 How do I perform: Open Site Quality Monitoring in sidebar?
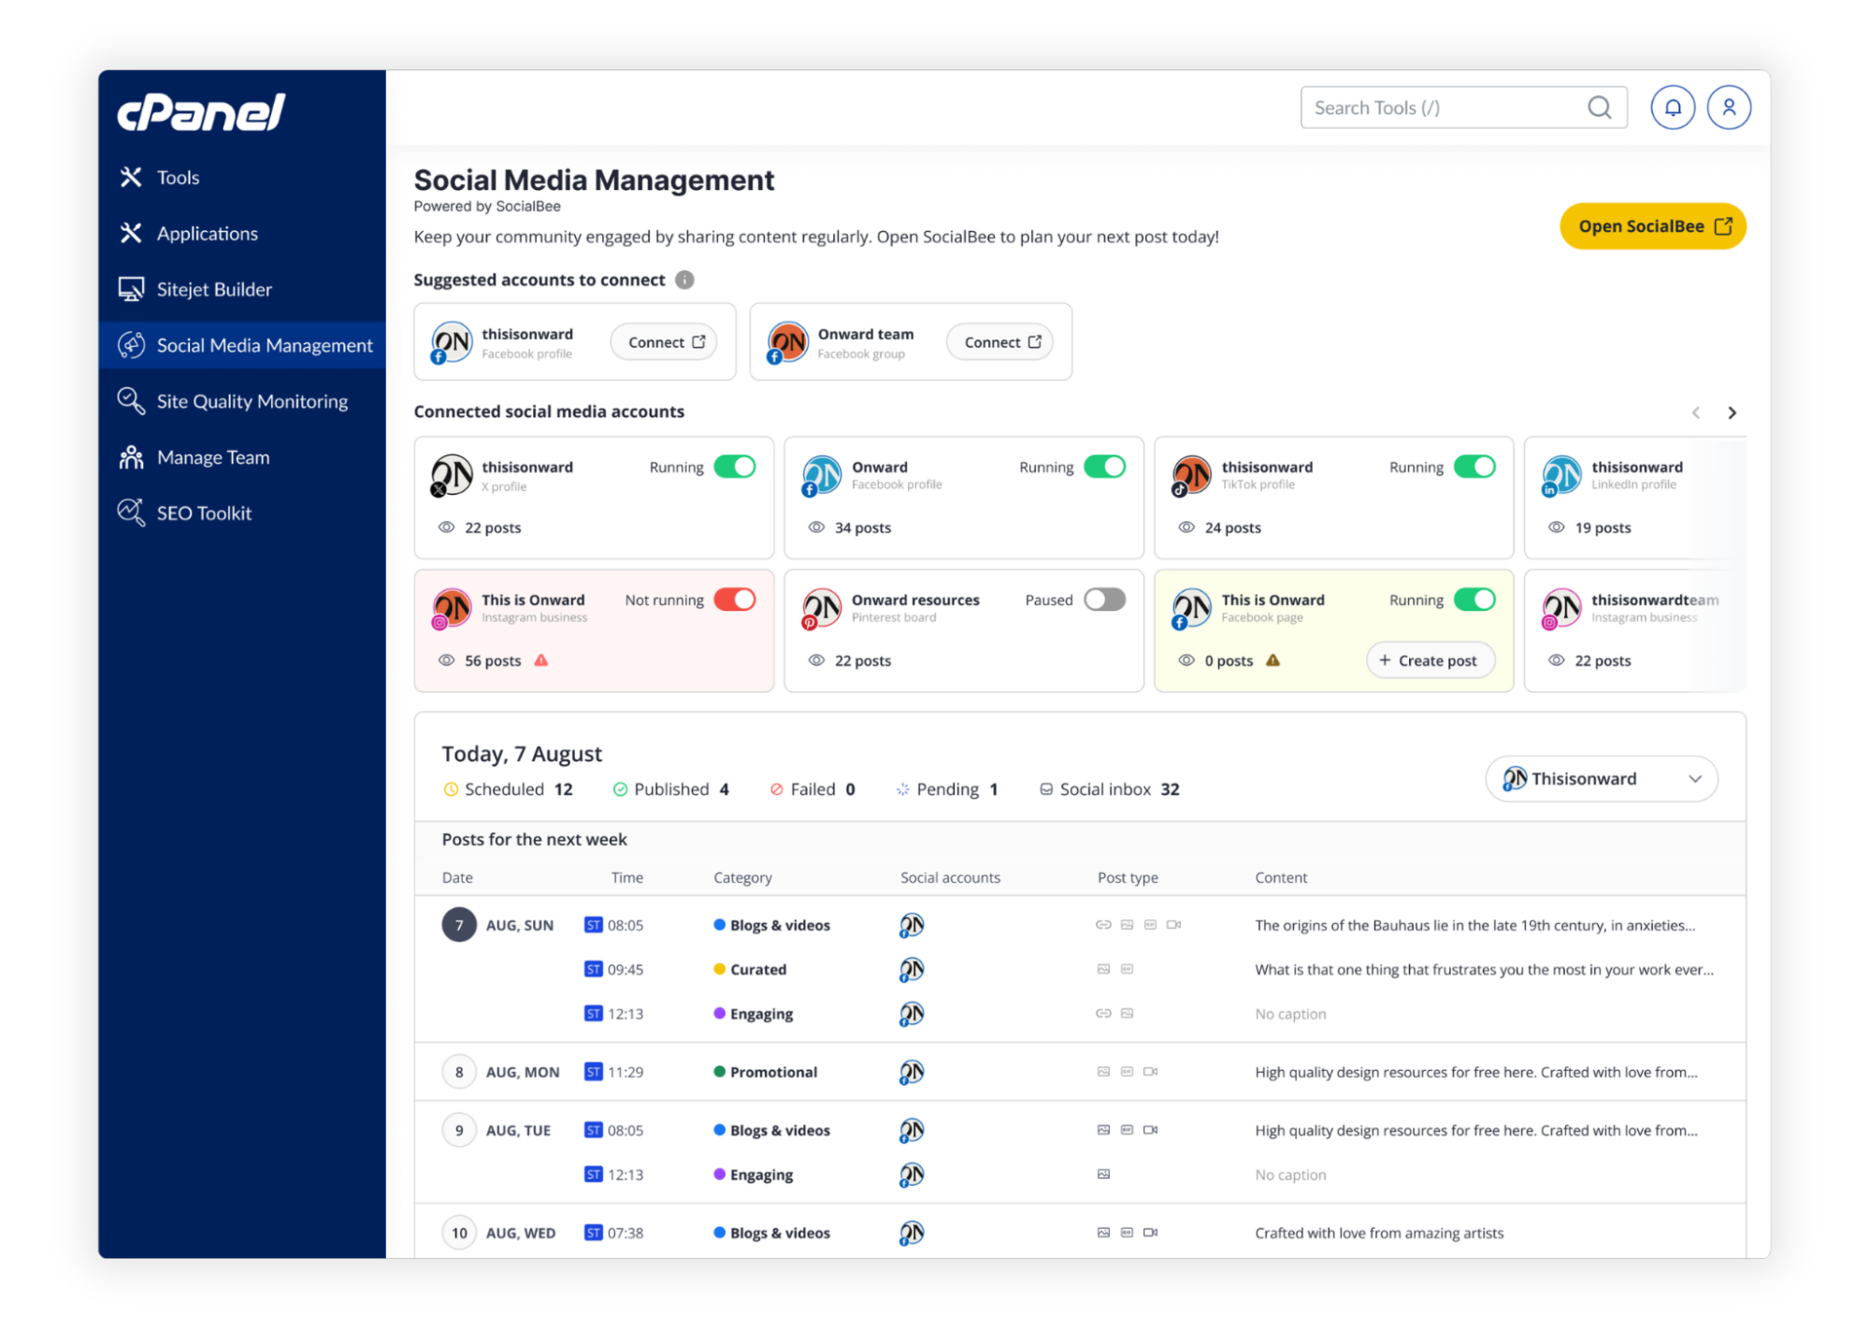click(242, 401)
